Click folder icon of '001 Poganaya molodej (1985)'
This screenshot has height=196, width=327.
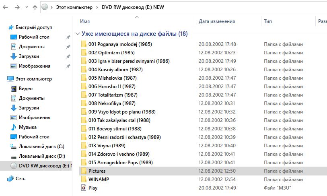click(84, 44)
